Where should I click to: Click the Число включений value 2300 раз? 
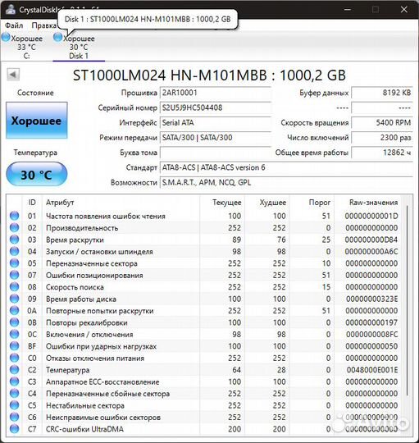382,138
